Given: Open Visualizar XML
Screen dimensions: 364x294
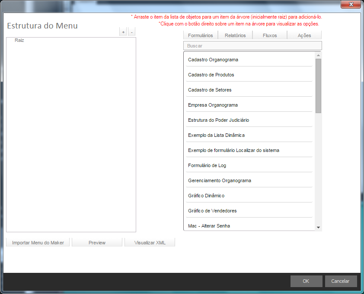Looking at the screenshot, I should 150,243.
